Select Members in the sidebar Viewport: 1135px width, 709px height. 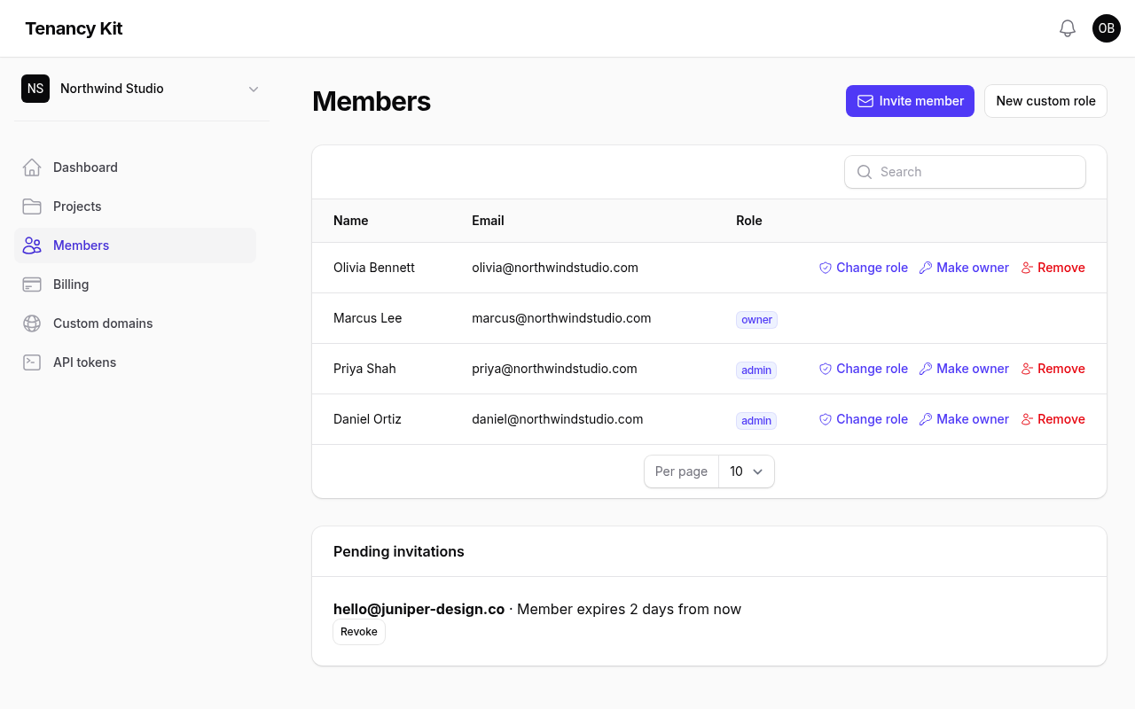[135, 245]
